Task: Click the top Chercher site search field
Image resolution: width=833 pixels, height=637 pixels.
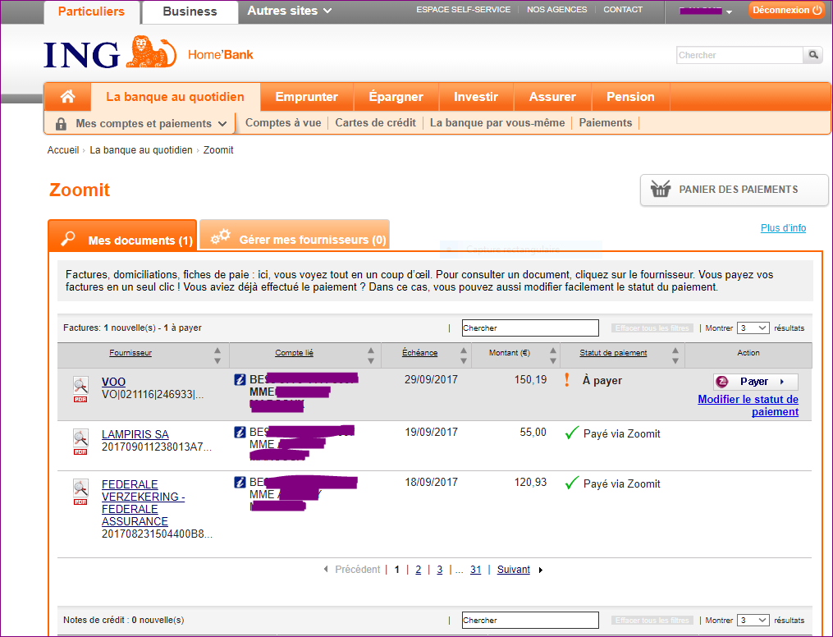Action: [739, 55]
